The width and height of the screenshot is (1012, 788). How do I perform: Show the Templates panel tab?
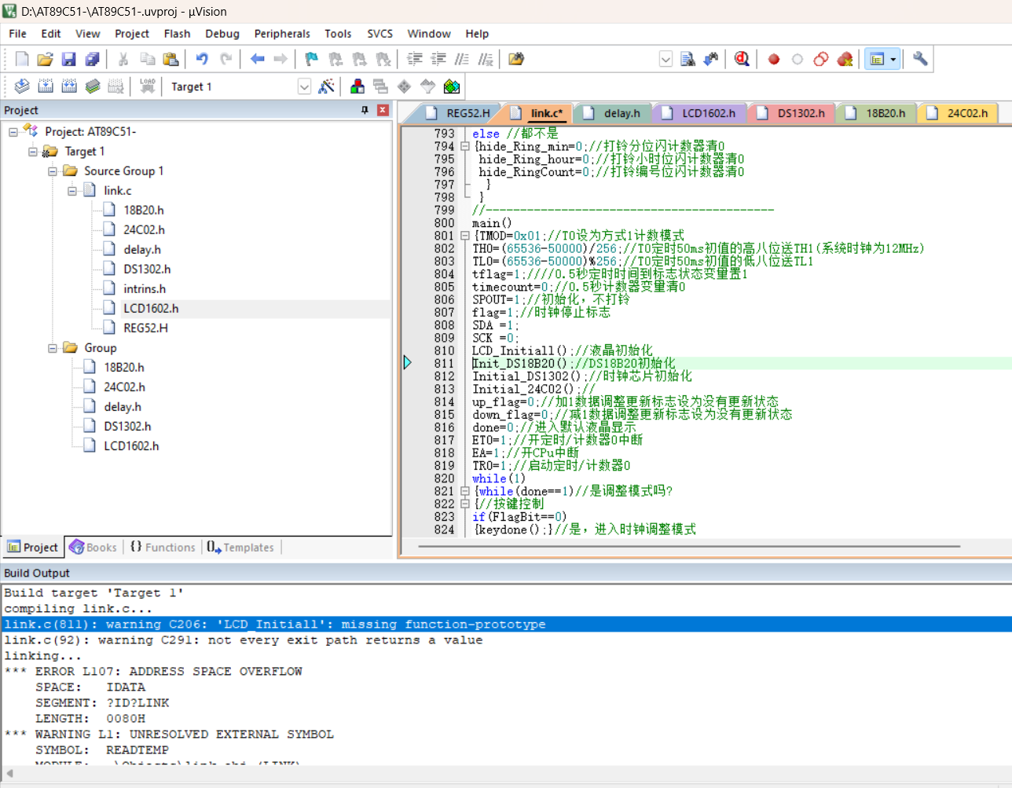coord(240,548)
